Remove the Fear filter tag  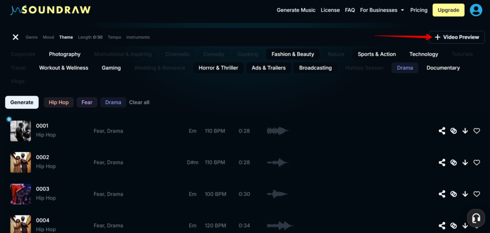coord(87,103)
